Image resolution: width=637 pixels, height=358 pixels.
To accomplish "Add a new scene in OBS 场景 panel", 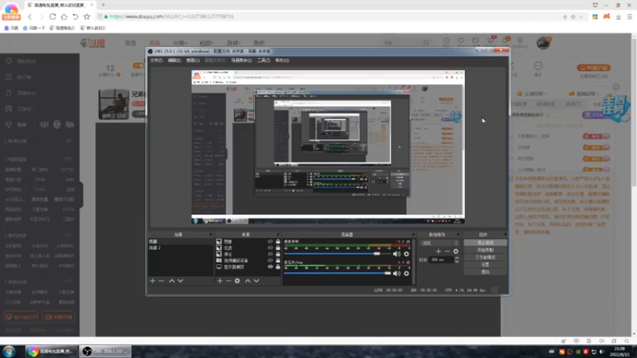I will pos(153,281).
